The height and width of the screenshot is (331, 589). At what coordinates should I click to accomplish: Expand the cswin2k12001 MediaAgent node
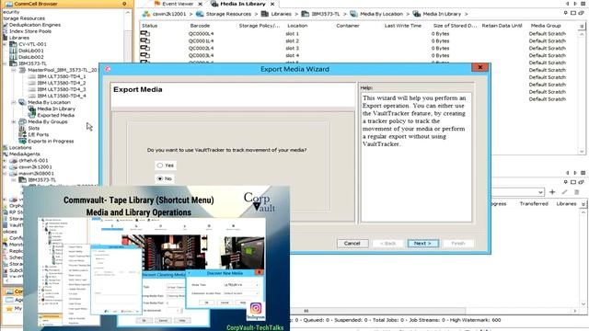click(x=5, y=167)
